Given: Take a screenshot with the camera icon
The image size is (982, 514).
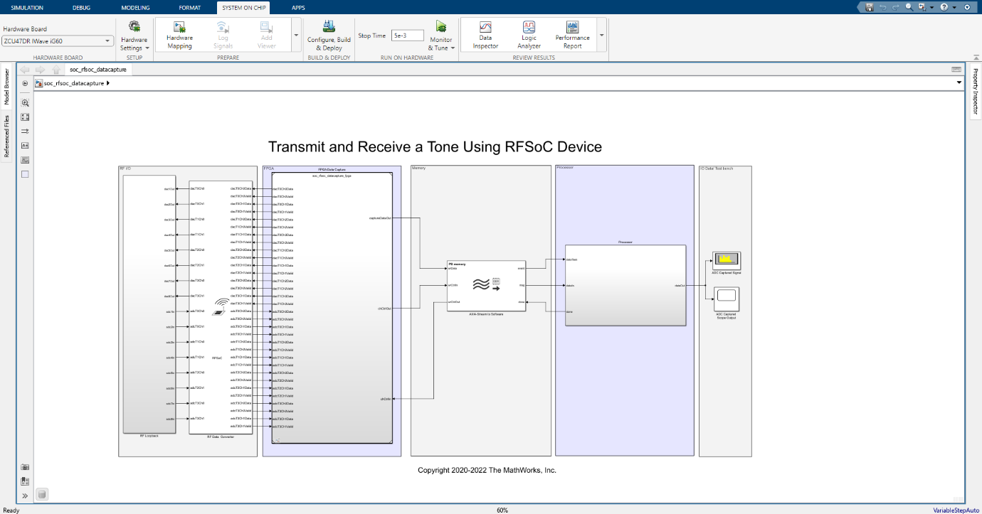Looking at the screenshot, I should pyautogui.click(x=25, y=467).
